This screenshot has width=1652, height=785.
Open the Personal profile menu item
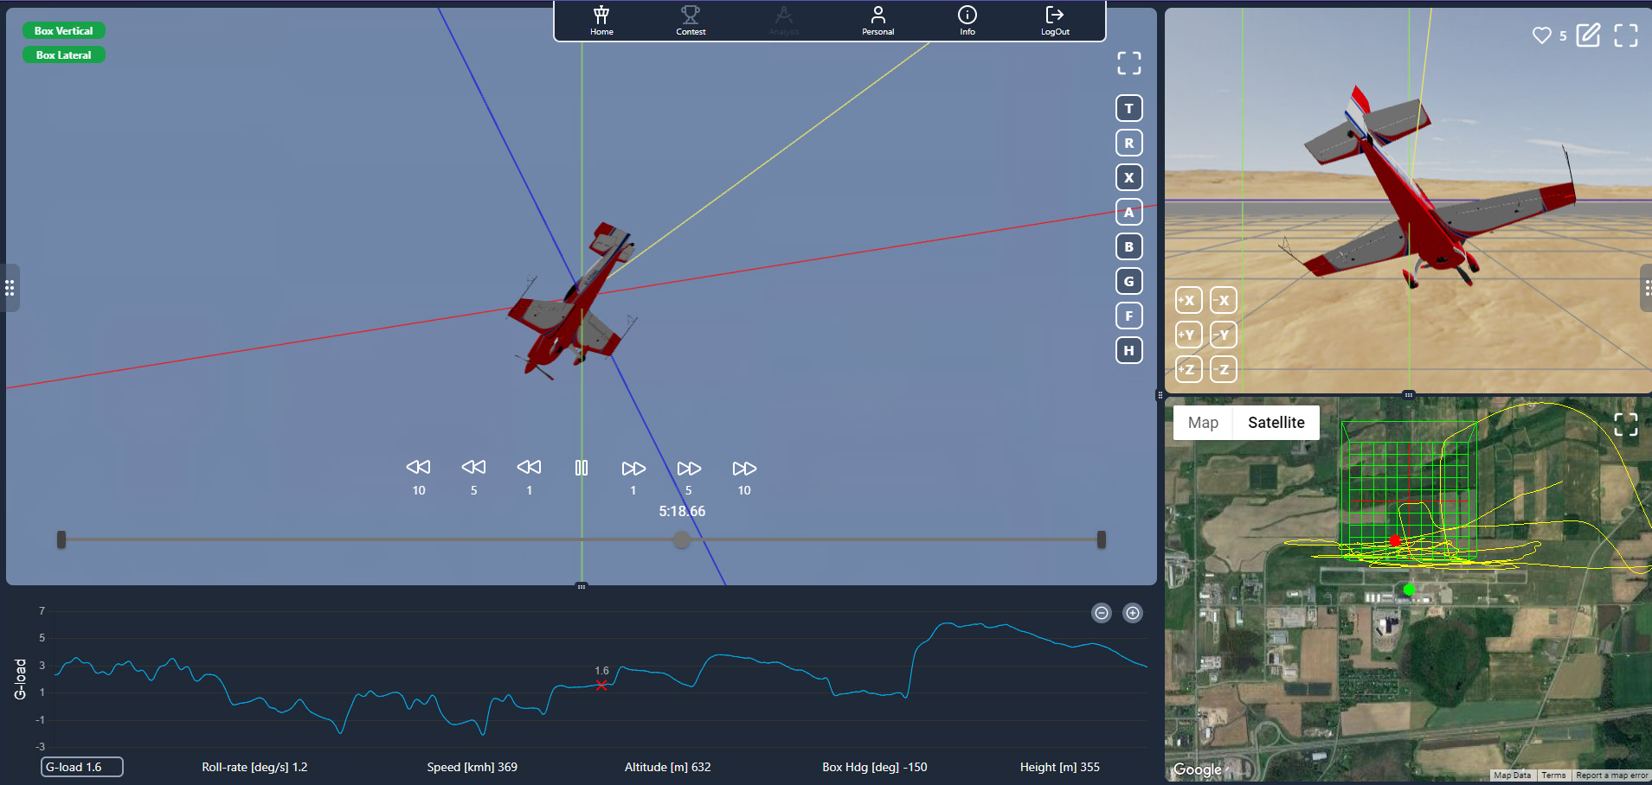tap(877, 21)
